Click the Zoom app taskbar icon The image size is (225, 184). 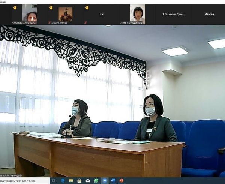[x=105, y=180]
